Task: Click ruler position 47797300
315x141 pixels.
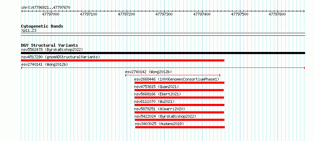Action: [164, 14]
